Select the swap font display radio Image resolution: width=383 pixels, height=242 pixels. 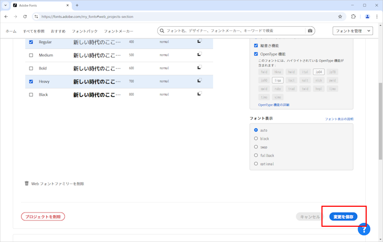(256, 147)
